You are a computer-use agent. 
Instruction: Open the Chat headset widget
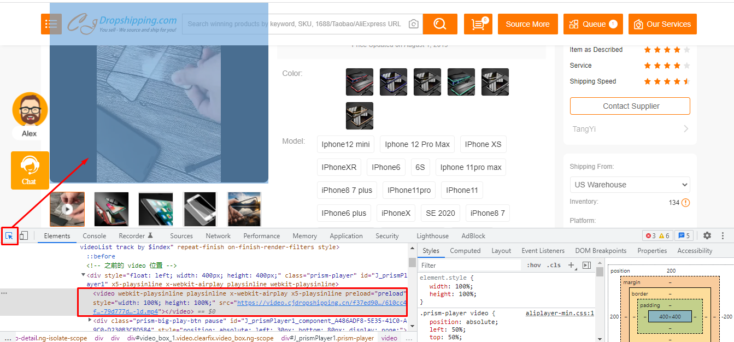30,170
